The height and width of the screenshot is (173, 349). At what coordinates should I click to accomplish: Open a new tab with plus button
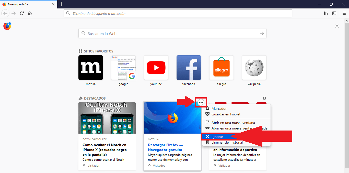point(62,4)
